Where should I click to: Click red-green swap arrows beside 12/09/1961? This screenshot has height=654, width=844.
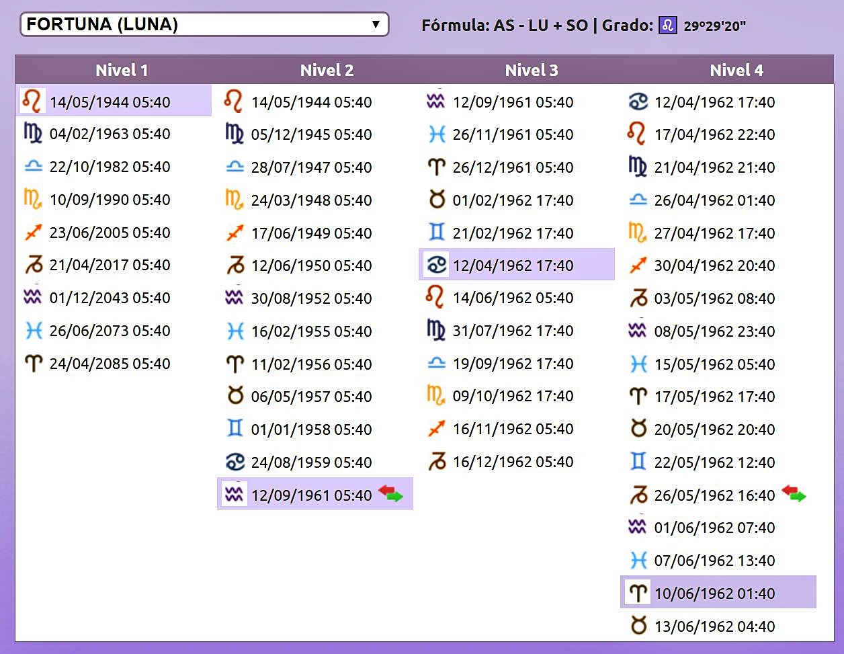tap(390, 494)
